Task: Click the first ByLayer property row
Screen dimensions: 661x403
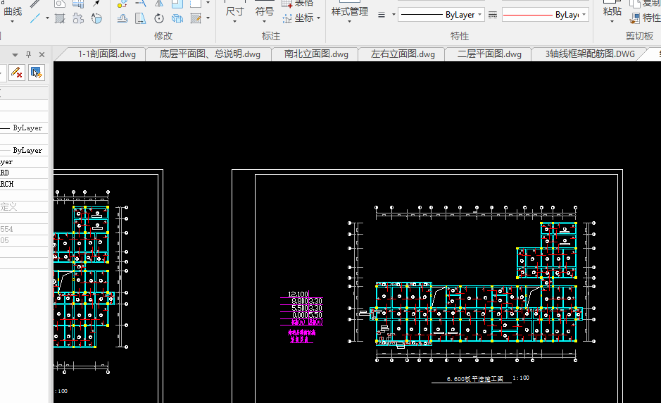Action: tap(24, 128)
